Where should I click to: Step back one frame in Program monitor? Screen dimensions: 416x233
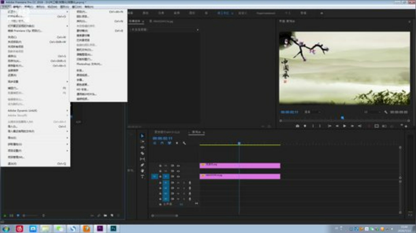(337, 126)
